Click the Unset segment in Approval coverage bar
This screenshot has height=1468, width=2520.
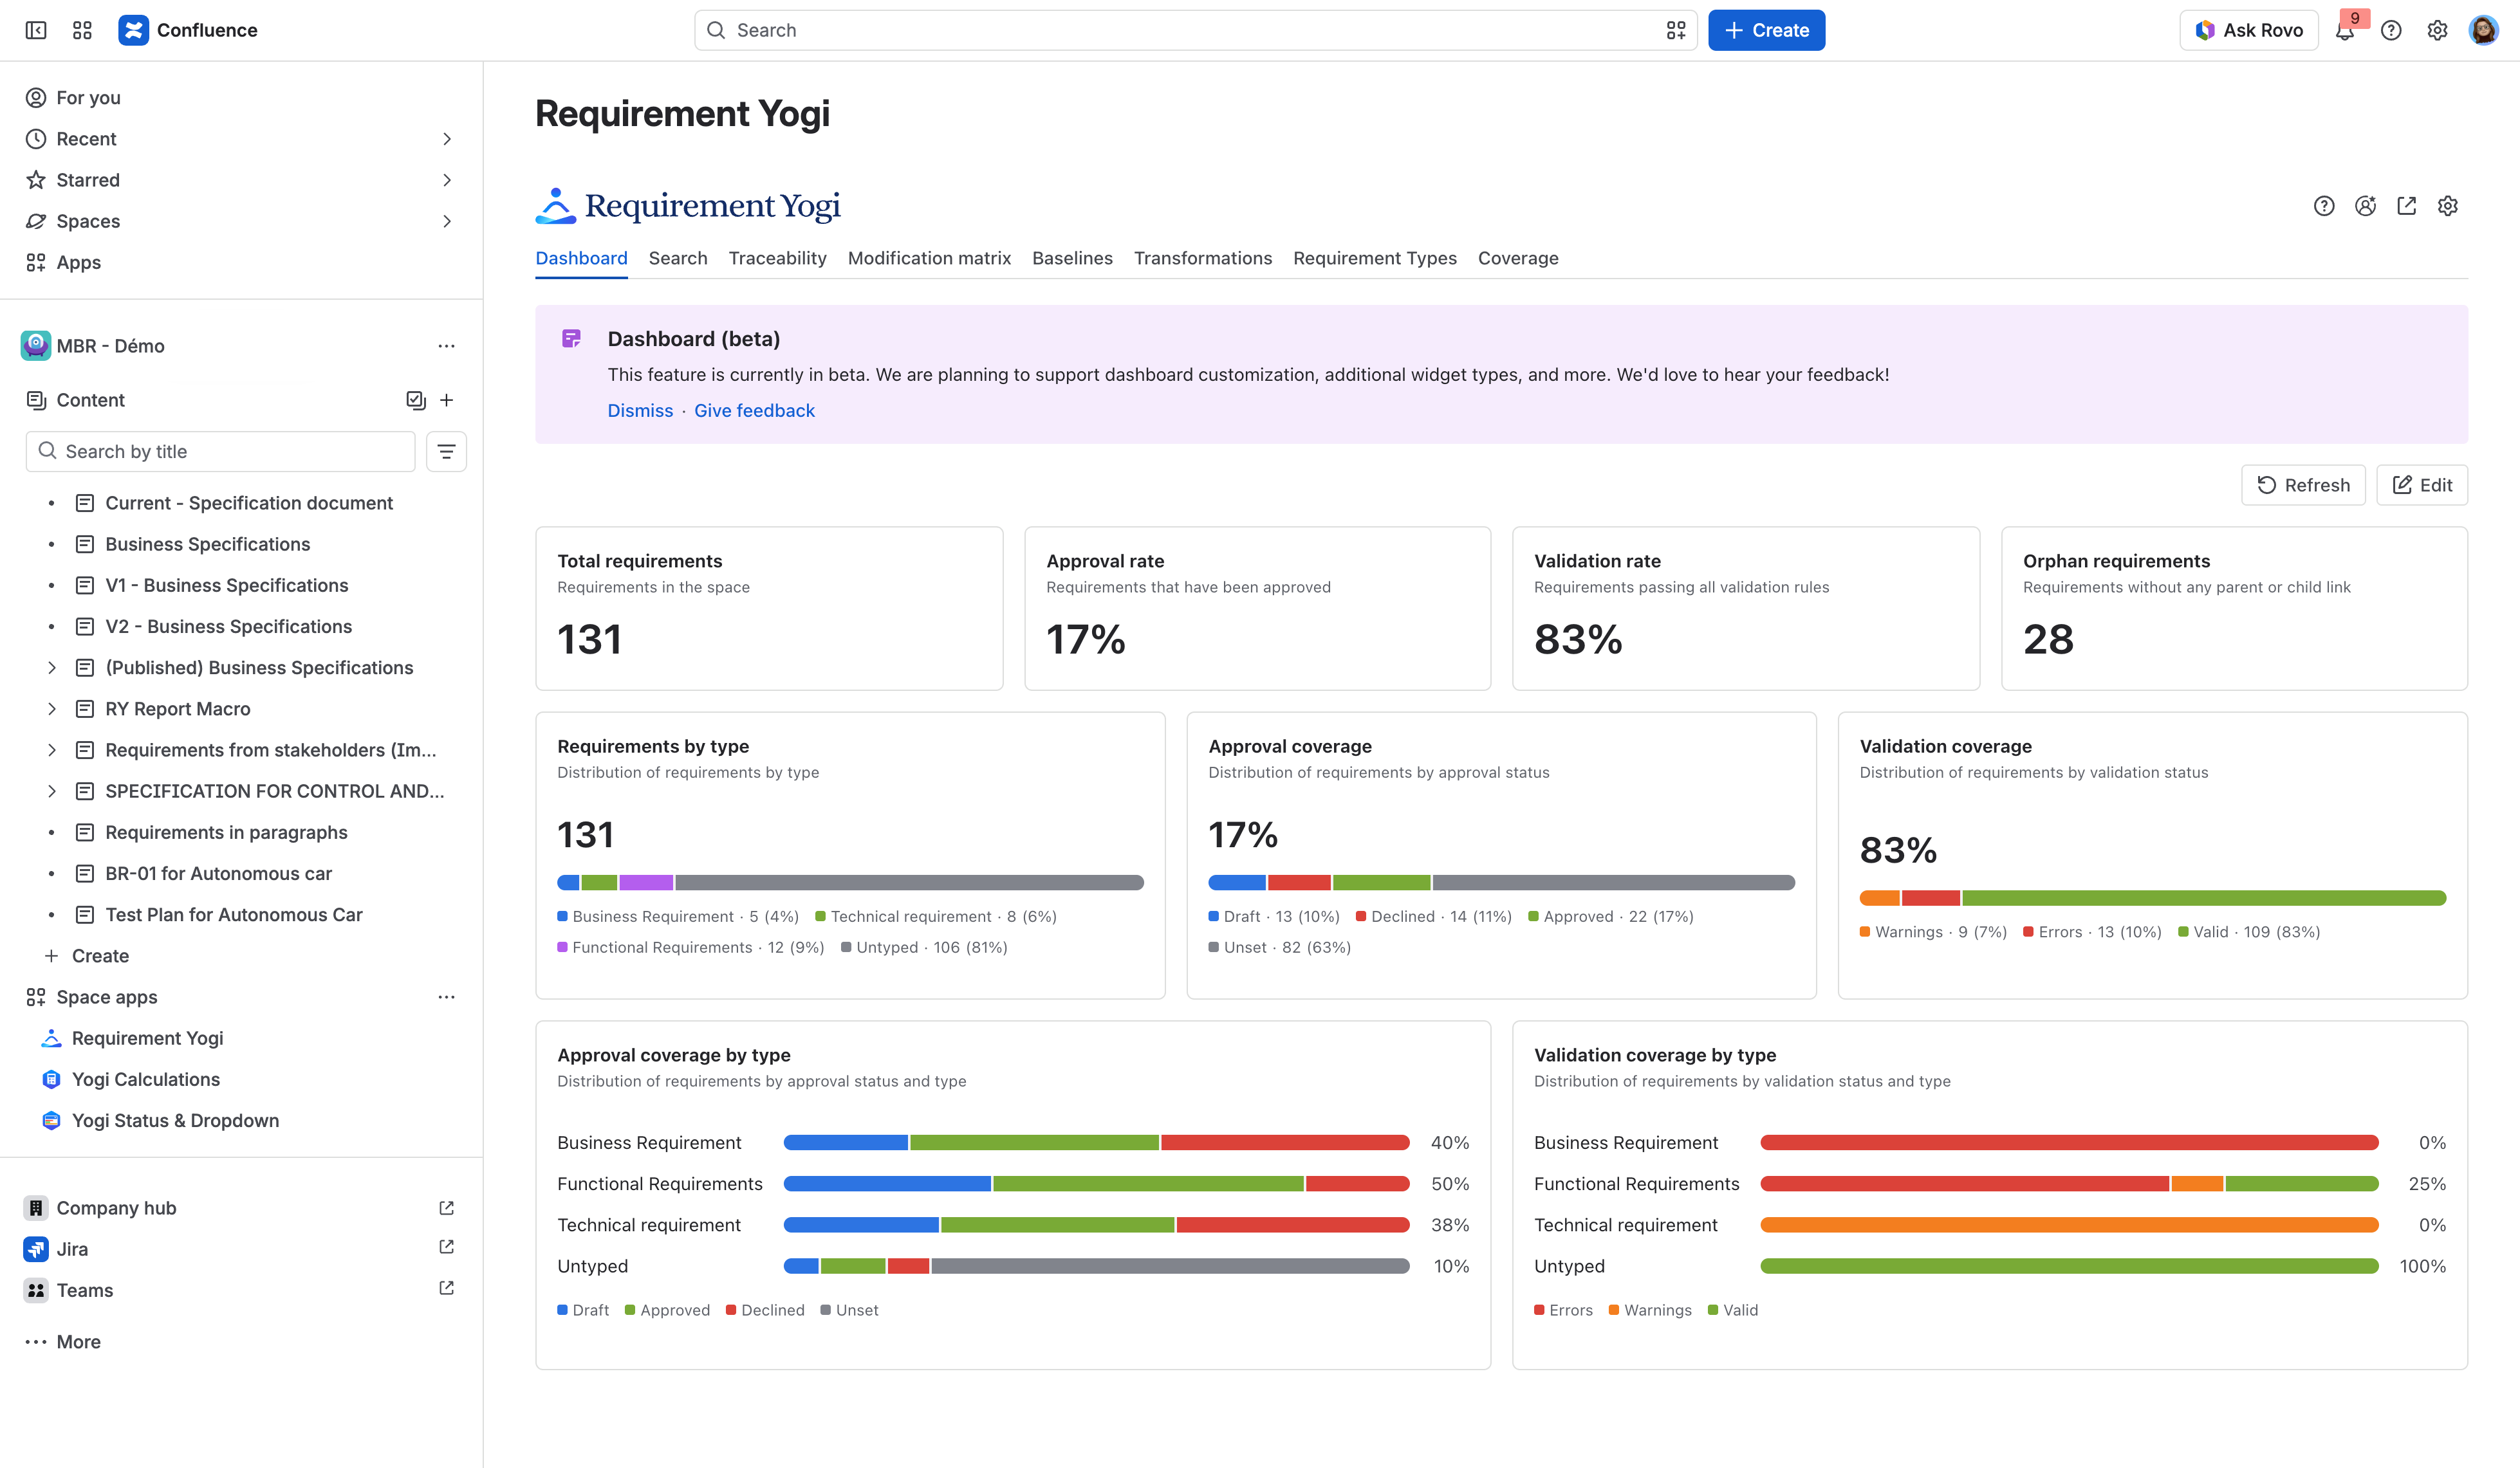coord(1614,883)
